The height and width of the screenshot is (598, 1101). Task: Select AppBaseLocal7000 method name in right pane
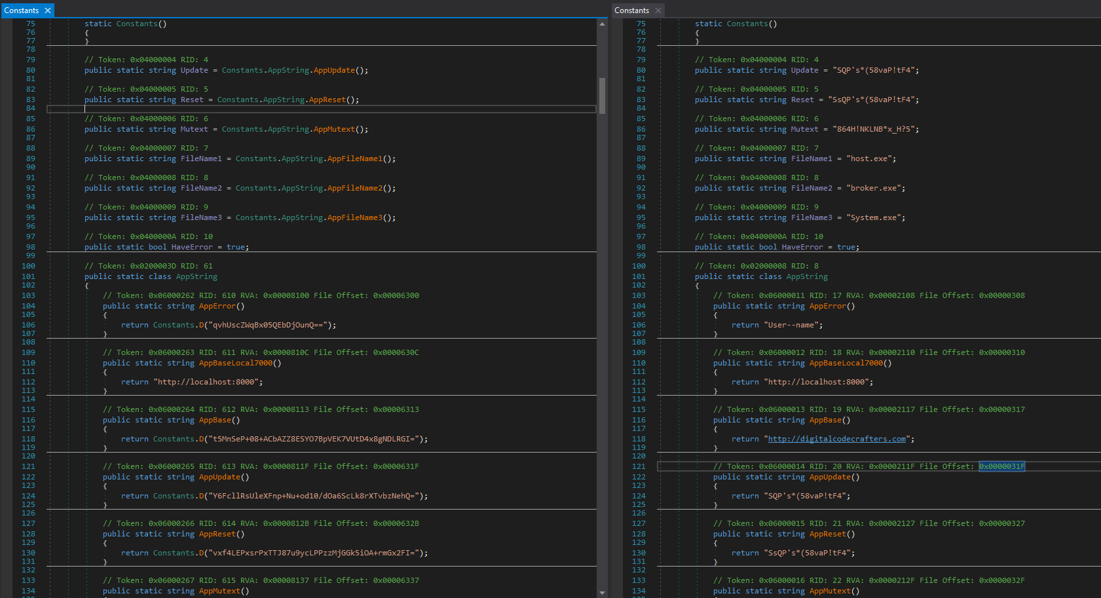click(x=846, y=363)
